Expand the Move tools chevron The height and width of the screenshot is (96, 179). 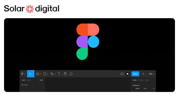tap(33, 74)
